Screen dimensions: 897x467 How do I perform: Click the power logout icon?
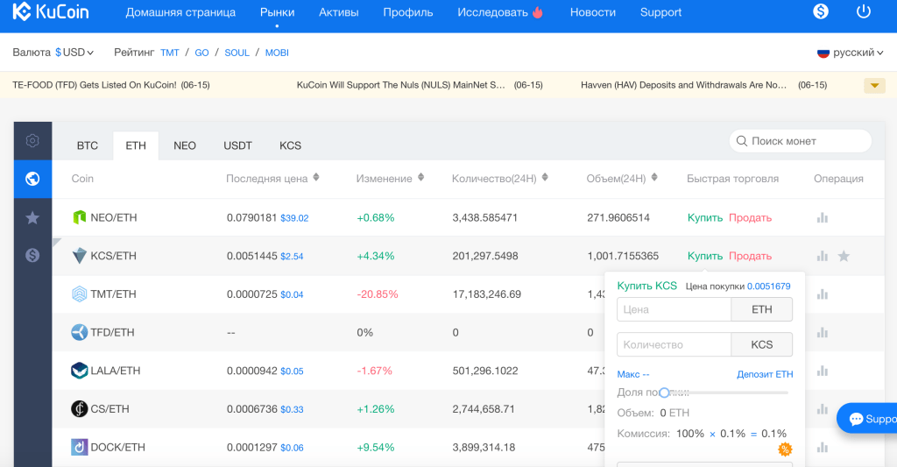[863, 11]
